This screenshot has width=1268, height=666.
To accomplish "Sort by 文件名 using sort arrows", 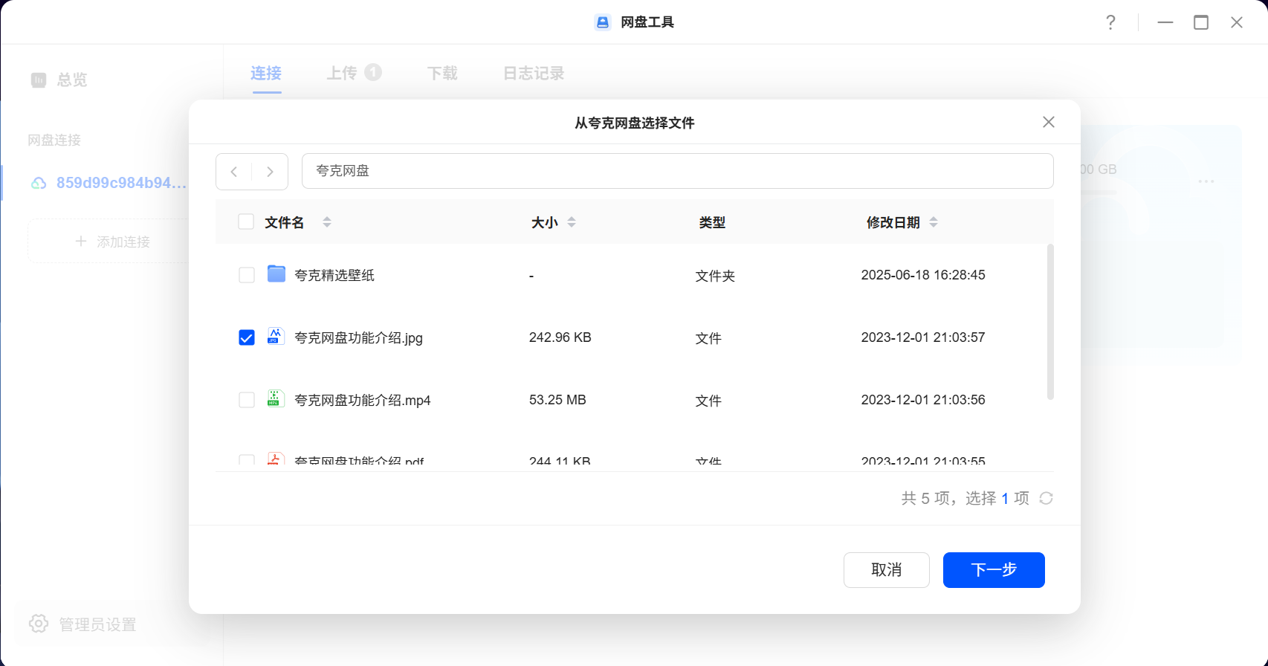I will tap(327, 222).
